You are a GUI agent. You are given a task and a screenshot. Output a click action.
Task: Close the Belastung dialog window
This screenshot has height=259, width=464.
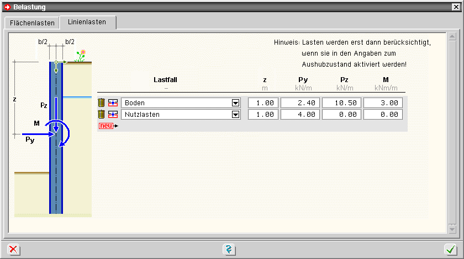(x=456, y=7)
